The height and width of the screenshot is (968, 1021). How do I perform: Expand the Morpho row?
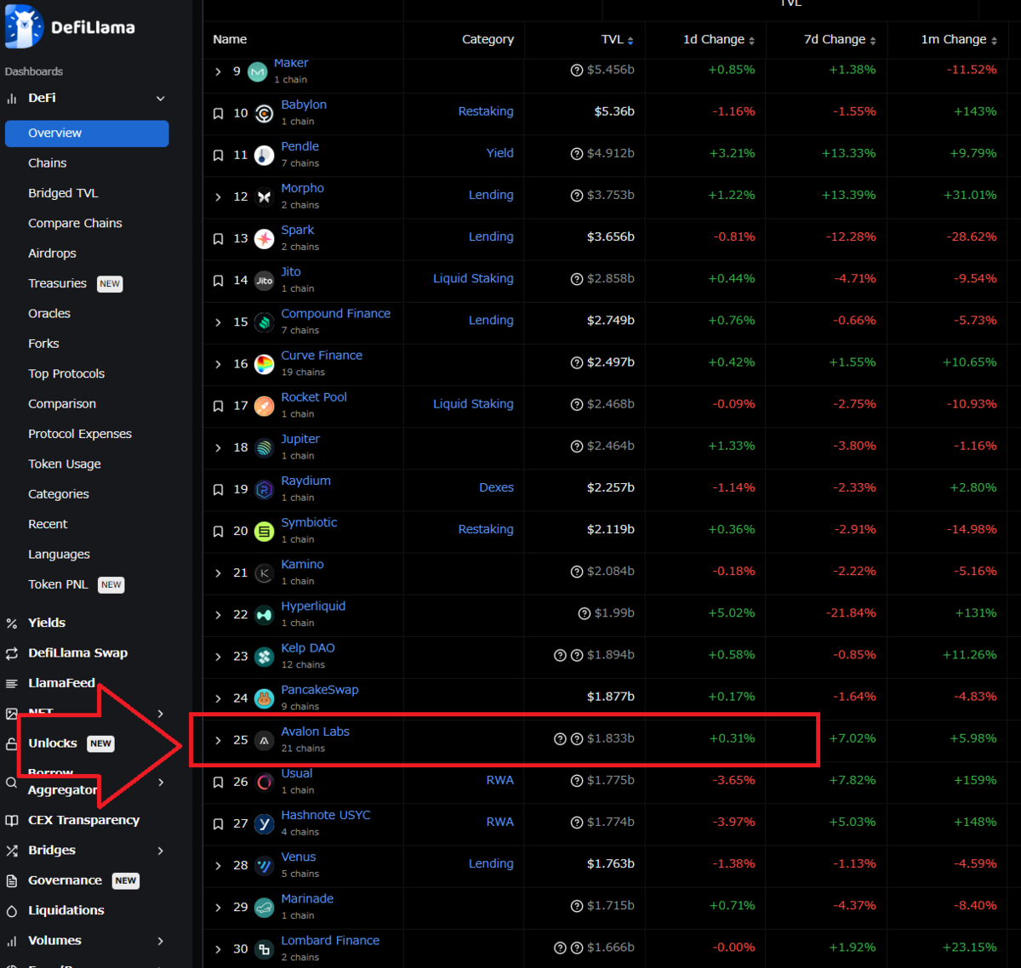[x=219, y=196]
